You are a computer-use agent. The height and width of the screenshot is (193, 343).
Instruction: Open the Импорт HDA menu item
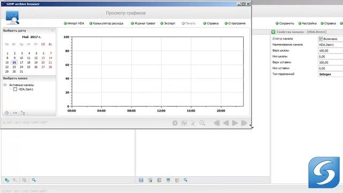pyautogui.click(x=74, y=24)
